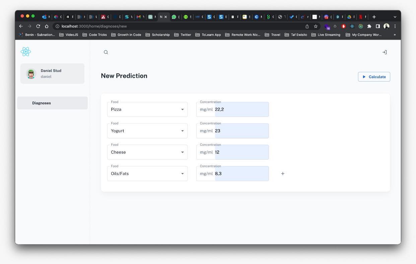Click the dropdown arrow in the Cheese field
The width and height of the screenshot is (416, 264).
point(183,152)
